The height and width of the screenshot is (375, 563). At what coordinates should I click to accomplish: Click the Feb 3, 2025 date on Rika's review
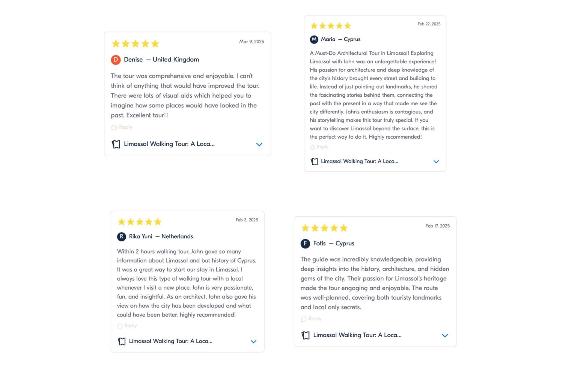tap(247, 220)
